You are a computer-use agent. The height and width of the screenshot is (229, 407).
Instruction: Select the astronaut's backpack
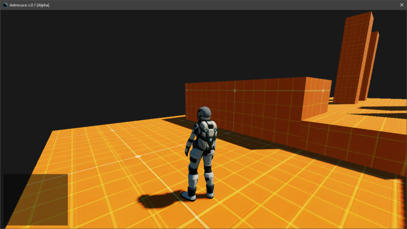point(208,135)
